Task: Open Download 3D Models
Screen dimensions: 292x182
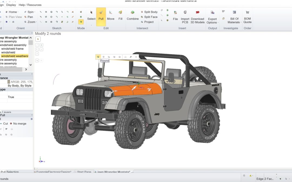Action: coord(197,17)
